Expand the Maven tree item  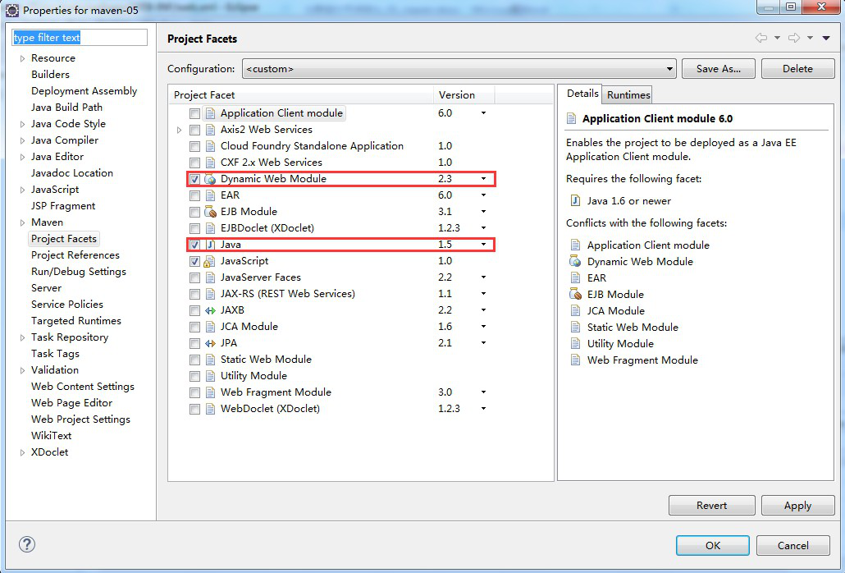[22, 222]
